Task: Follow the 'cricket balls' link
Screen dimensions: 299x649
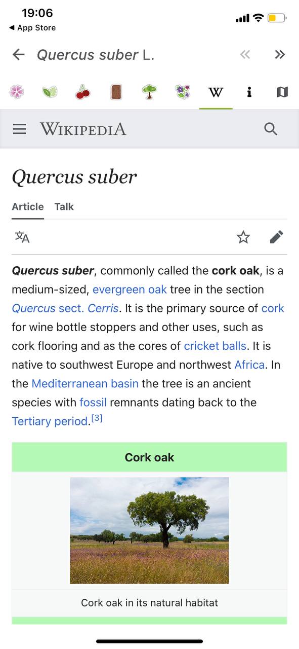Action: point(215,346)
